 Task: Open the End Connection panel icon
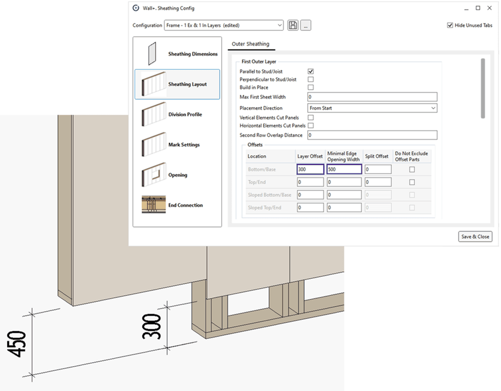point(154,205)
